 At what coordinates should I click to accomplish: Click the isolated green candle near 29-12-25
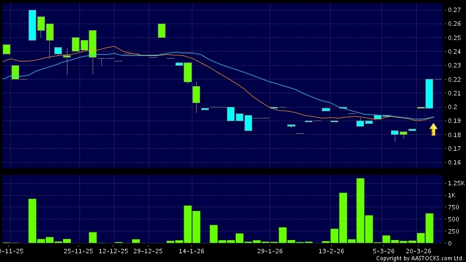[x=162, y=31]
